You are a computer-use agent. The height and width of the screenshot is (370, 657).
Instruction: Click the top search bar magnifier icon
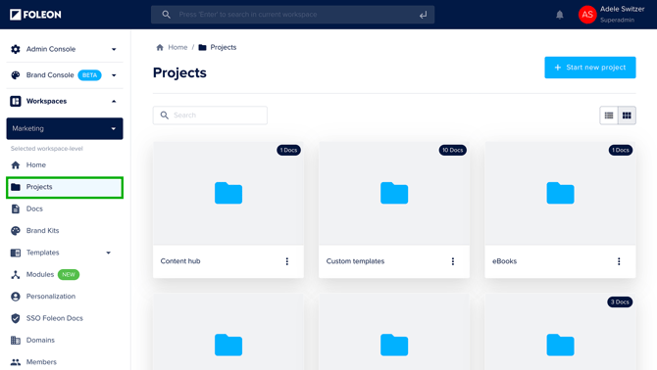click(x=167, y=15)
